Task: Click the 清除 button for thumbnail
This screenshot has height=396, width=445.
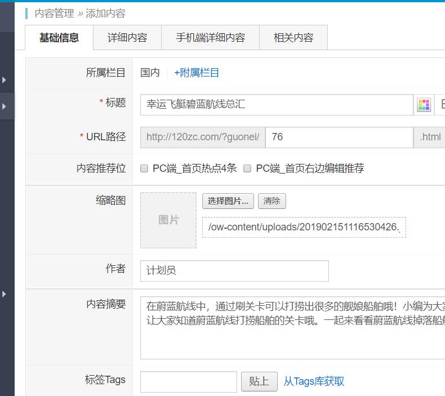Action: pyautogui.click(x=272, y=201)
